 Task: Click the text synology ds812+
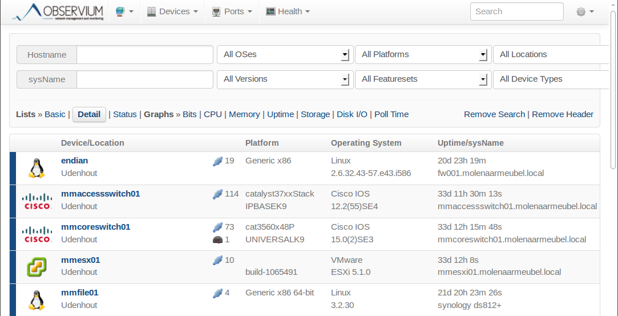pos(469,305)
